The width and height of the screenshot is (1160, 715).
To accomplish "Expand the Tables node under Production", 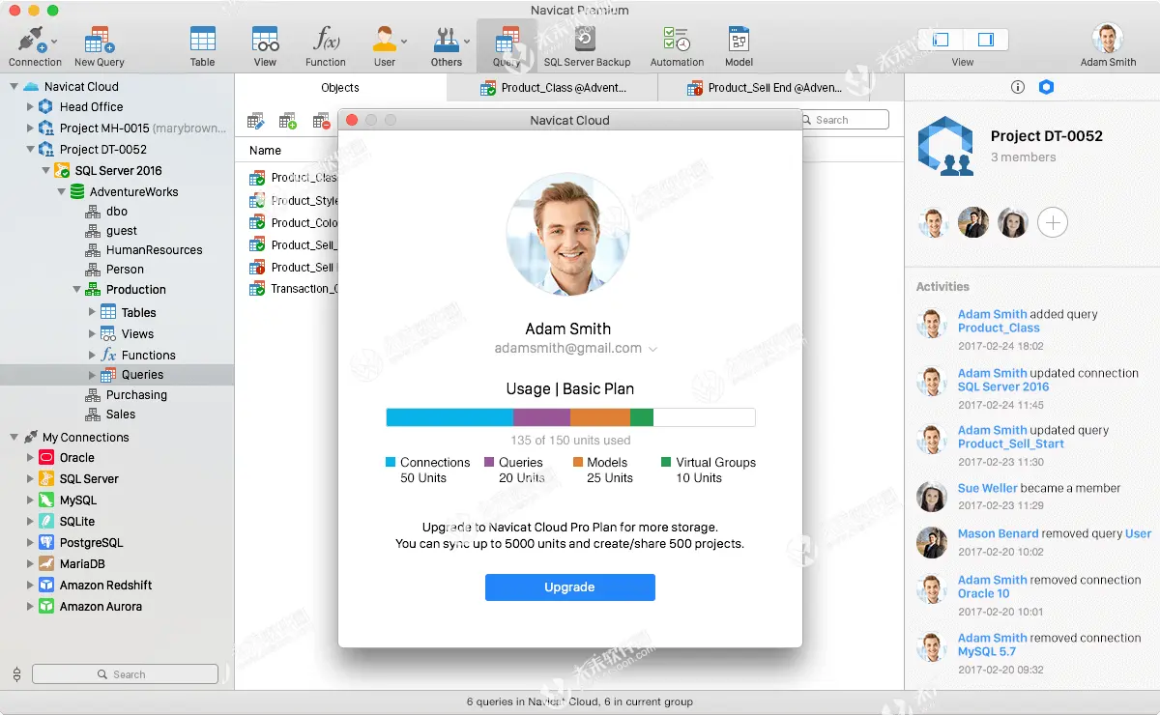I will tap(92, 313).
